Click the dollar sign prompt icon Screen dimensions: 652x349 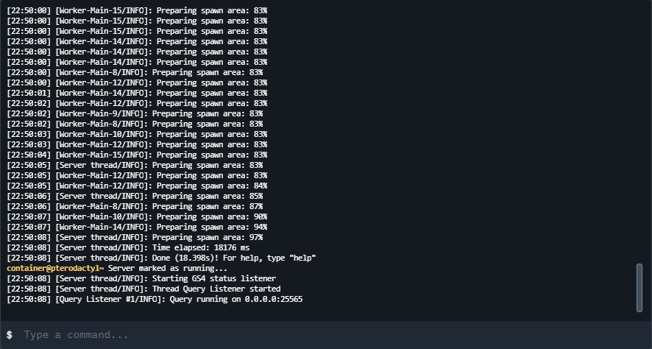click(x=10, y=335)
